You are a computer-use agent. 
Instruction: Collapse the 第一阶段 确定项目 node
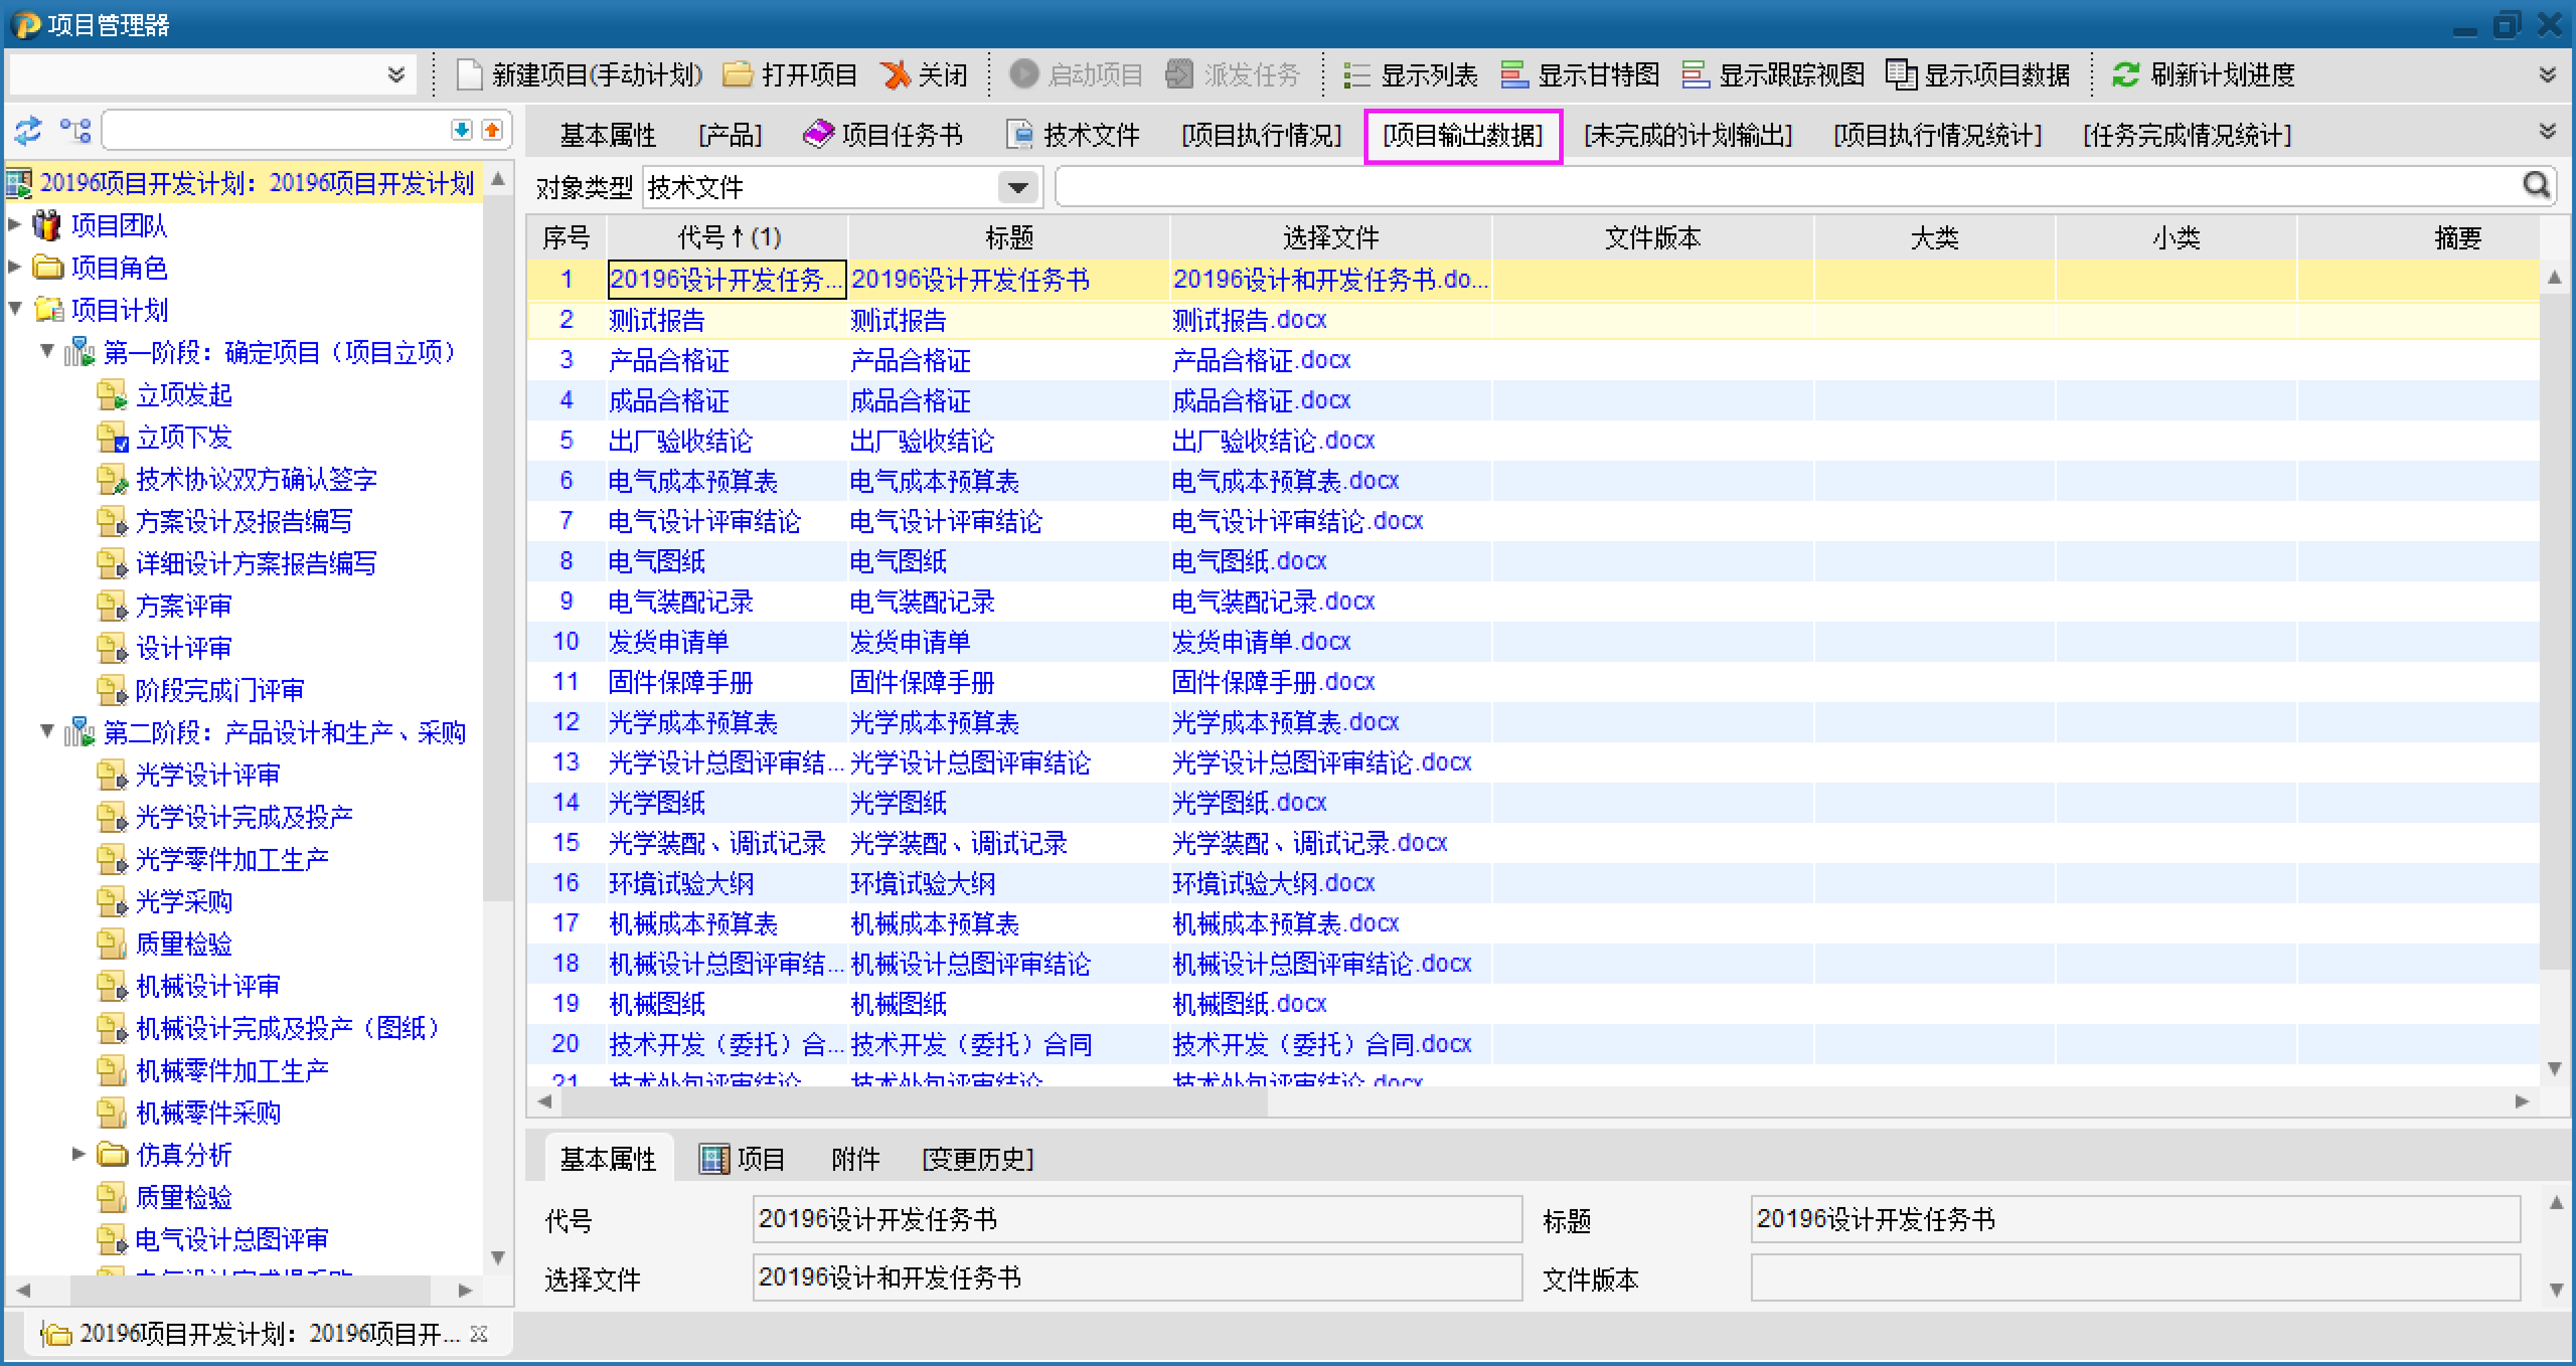click(47, 351)
